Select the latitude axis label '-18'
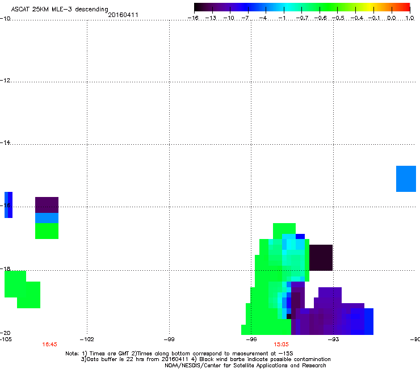Screen dimensions: 420x369 coord(5,269)
